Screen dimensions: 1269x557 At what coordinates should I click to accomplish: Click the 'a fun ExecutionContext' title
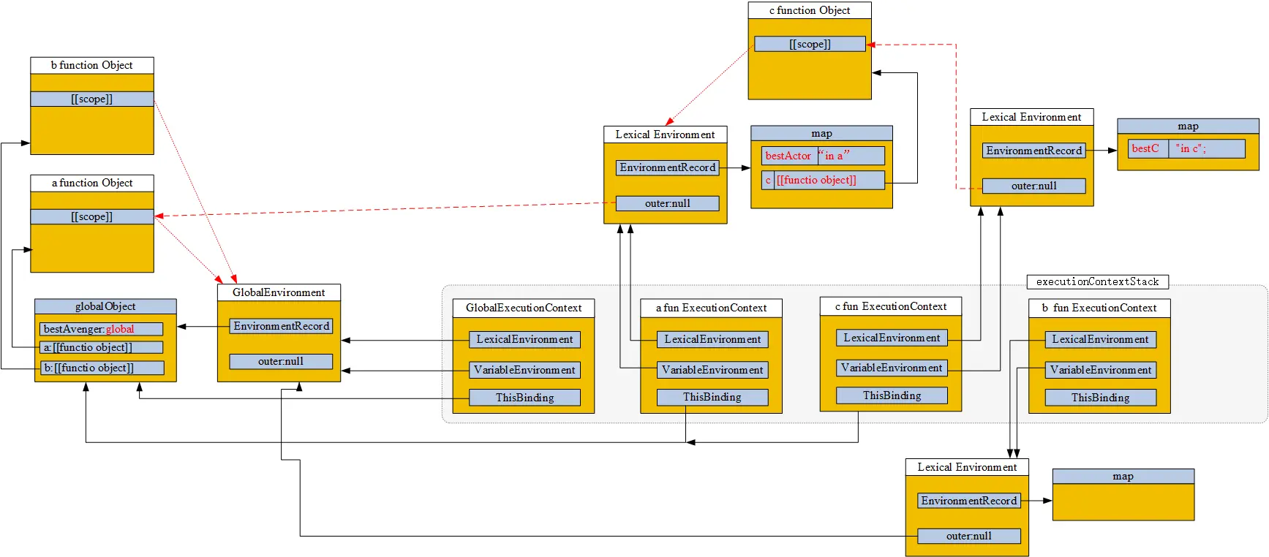tap(712, 308)
